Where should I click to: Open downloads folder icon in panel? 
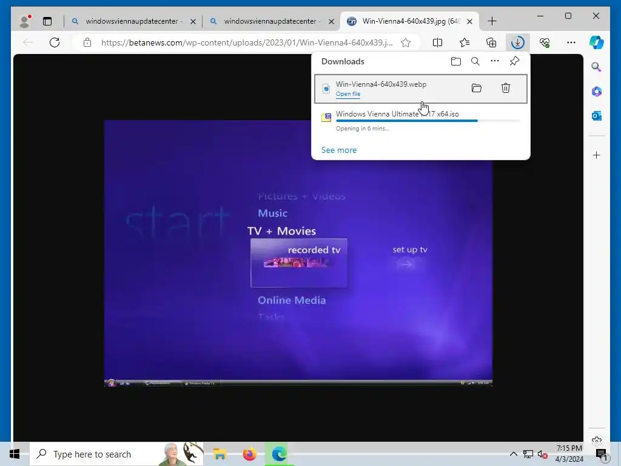point(456,61)
